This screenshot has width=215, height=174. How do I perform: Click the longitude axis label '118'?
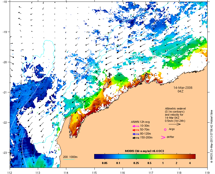tap(179, 173)
